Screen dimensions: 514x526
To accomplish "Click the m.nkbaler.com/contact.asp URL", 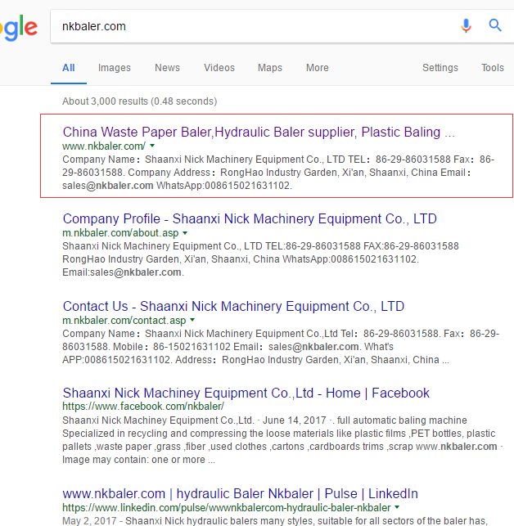I will click(124, 321).
